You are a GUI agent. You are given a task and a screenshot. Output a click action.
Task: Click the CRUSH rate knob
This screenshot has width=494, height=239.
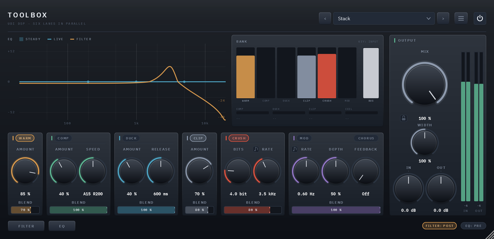(268, 171)
